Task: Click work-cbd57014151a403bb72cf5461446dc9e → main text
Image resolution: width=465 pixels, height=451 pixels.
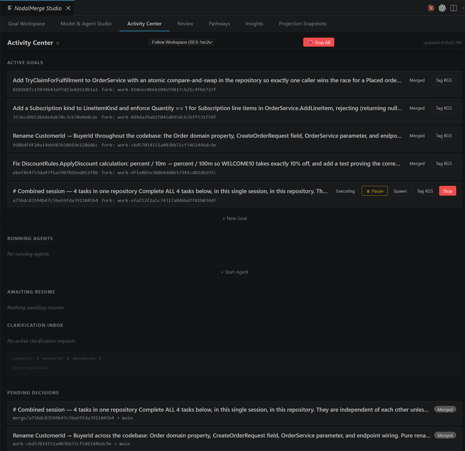Action: click(x=71, y=444)
